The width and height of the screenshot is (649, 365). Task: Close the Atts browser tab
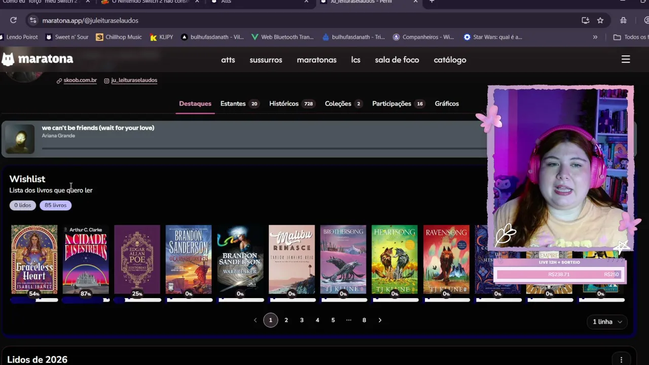tap(306, 2)
